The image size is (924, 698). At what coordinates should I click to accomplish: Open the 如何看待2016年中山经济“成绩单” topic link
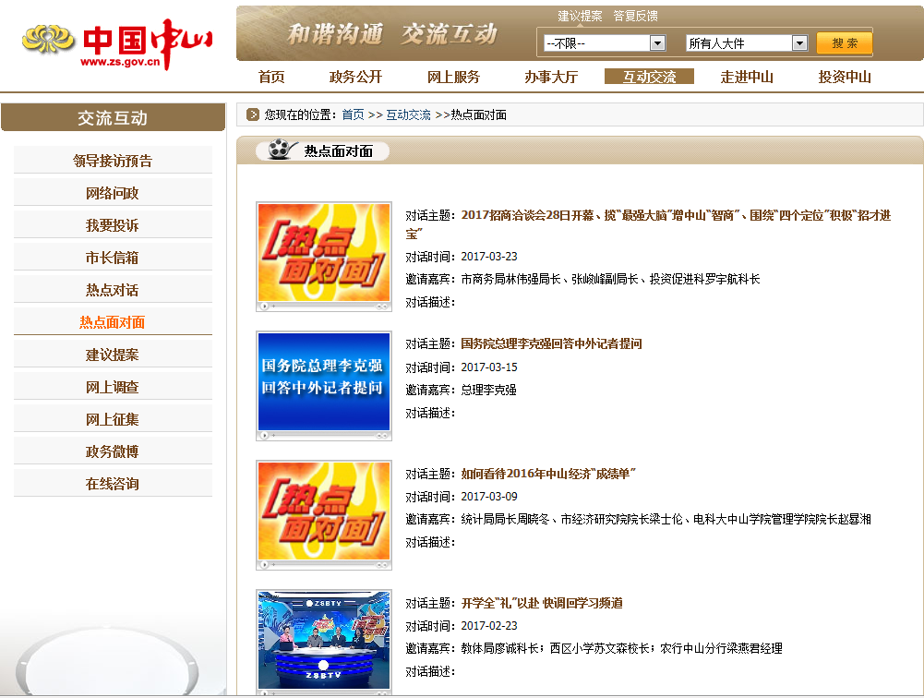[548, 474]
